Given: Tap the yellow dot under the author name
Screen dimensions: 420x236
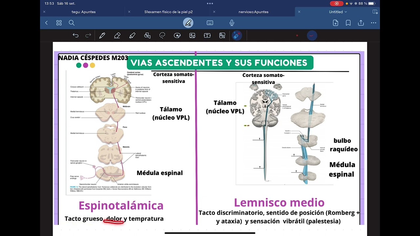Looking at the screenshot, I should [93, 65].
